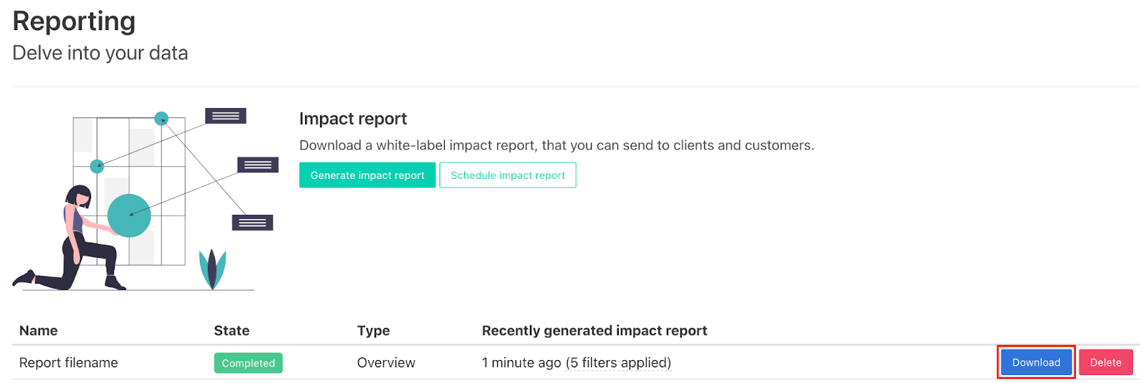Click Recently generated impact report header

click(x=594, y=331)
